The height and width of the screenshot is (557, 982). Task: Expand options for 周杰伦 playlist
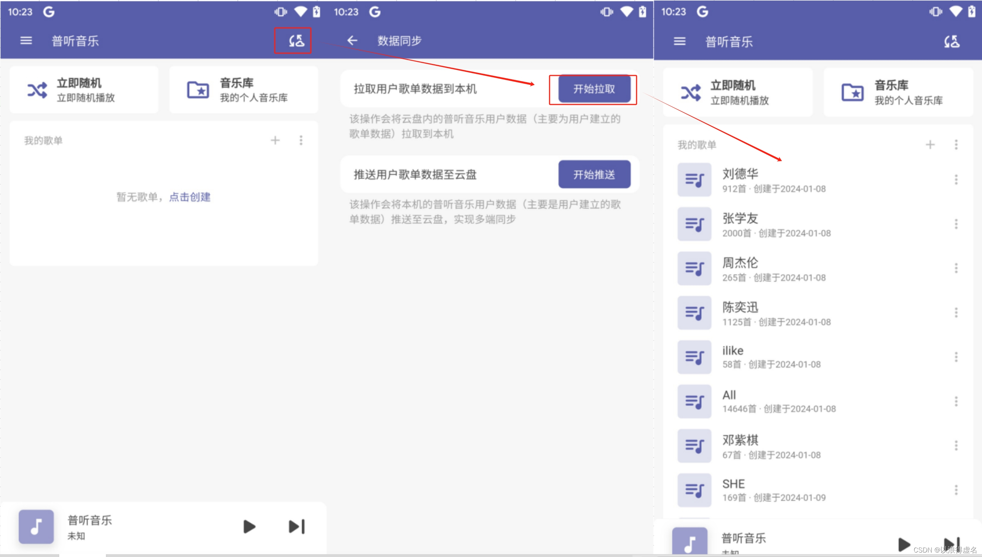point(956,268)
